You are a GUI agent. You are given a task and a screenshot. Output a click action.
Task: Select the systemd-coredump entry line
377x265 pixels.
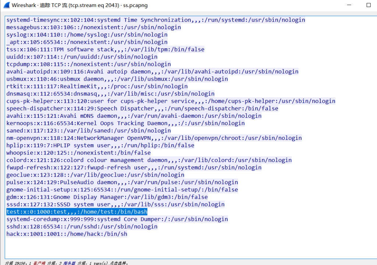pos(117,219)
